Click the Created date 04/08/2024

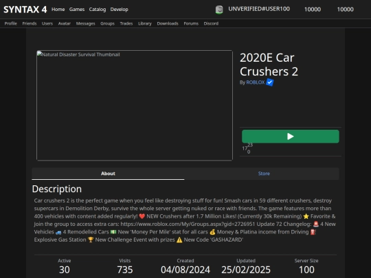[185, 270]
